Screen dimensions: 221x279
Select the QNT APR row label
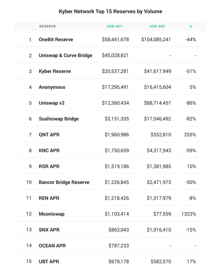(x=49, y=135)
